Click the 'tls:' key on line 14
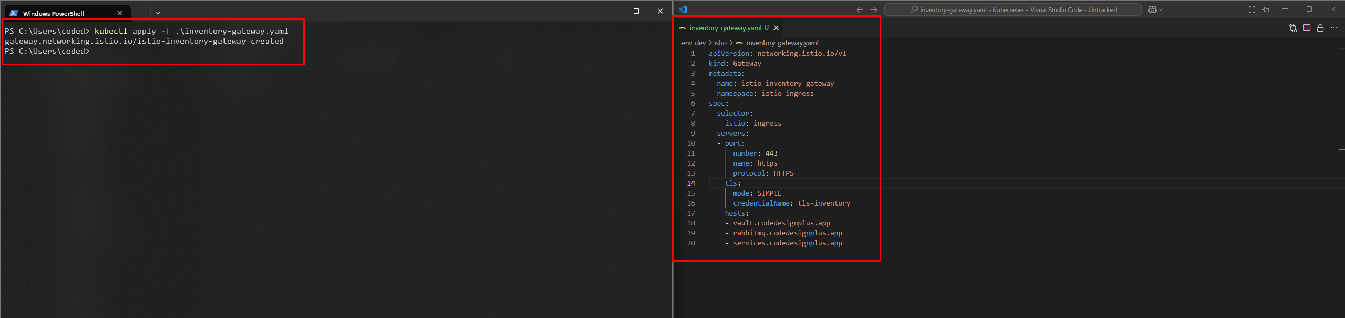The height and width of the screenshot is (318, 1345). click(732, 183)
